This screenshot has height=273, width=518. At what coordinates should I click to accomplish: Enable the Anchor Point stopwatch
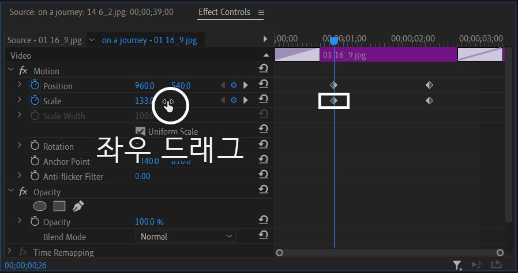point(35,161)
